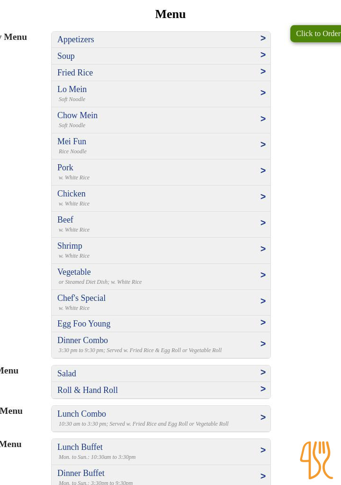Click the orange fork and knife icon
The height and width of the screenshot is (485, 341).
317,460
